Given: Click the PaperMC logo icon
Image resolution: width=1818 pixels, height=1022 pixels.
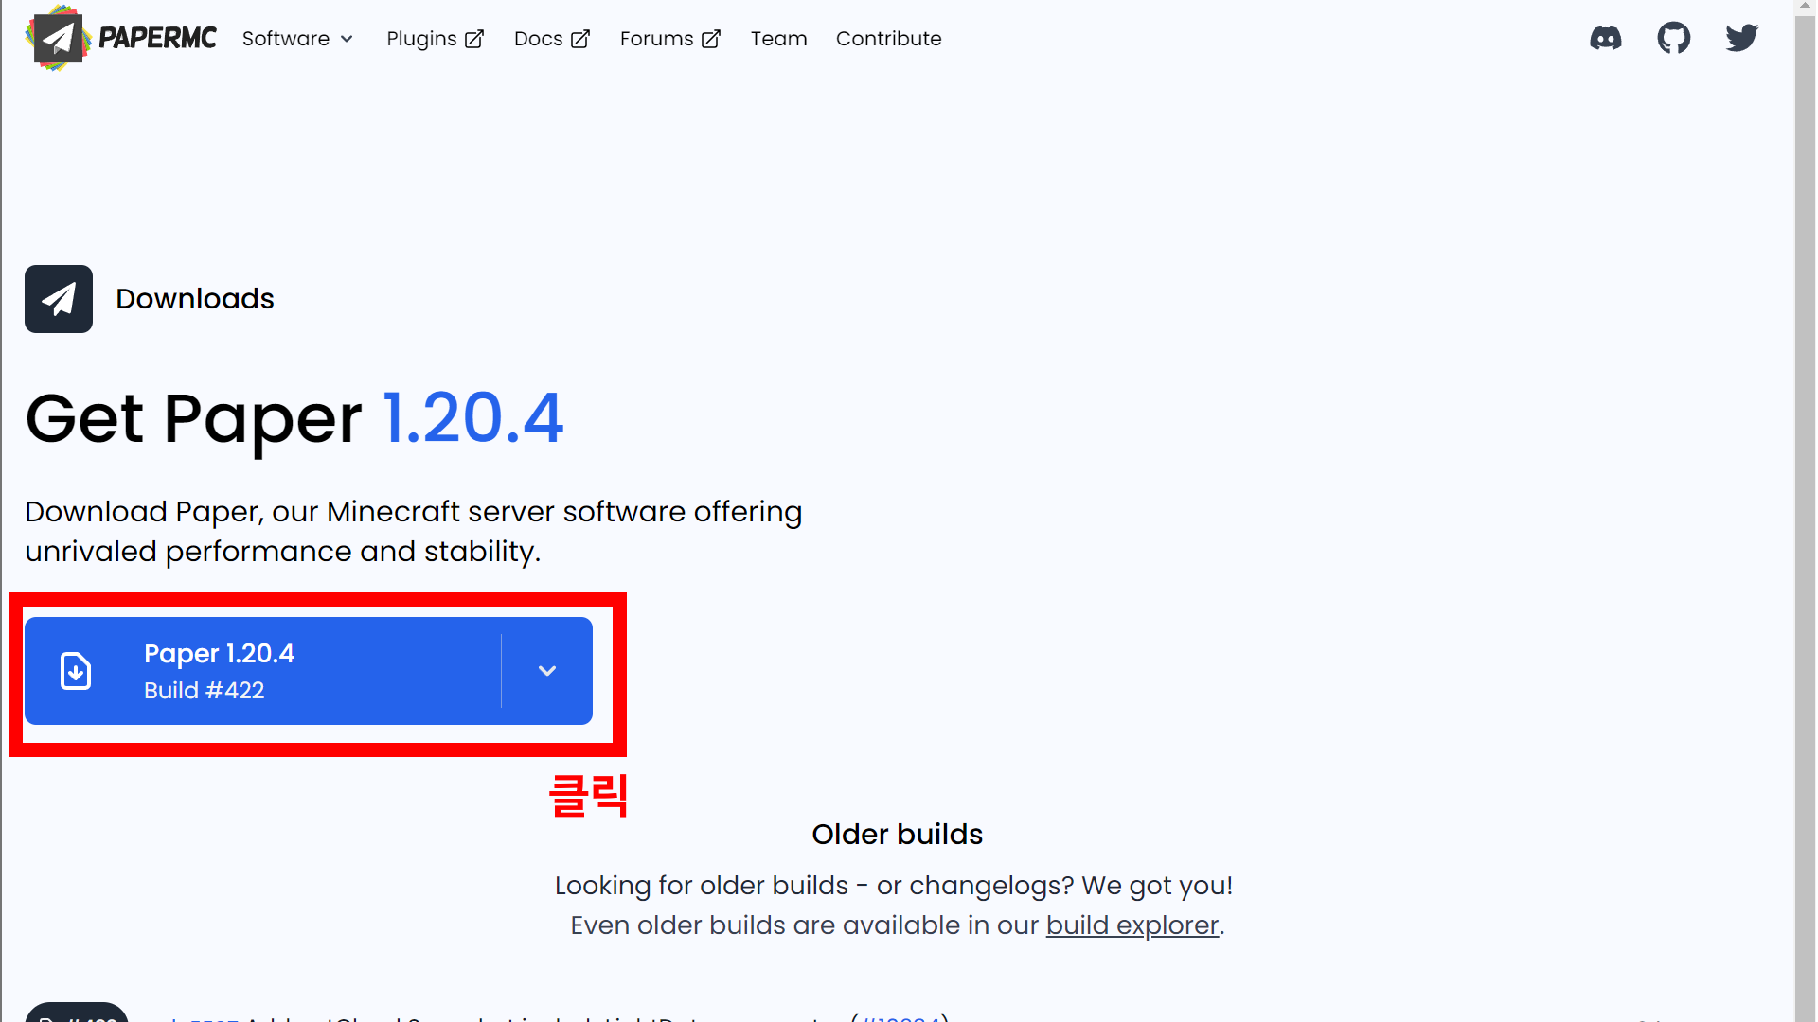Looking at the screenshot, I should pyautogui.click(x=58, y=39).
